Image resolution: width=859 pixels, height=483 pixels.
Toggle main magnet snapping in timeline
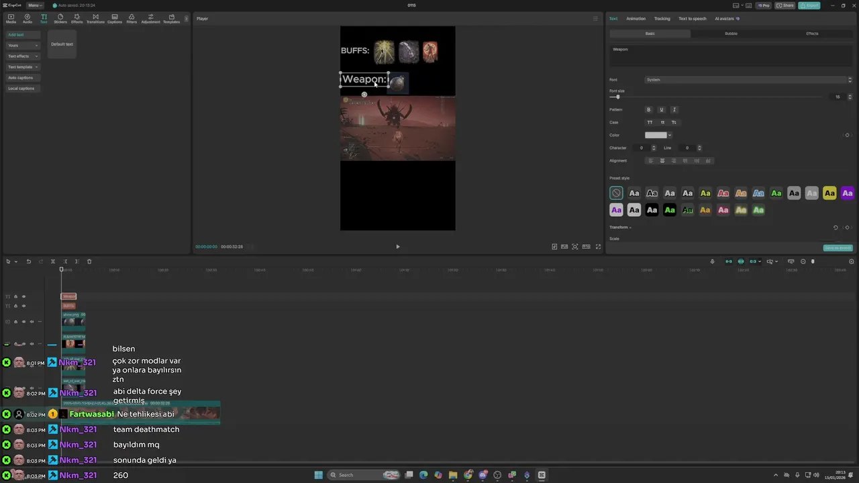click(x=729, y=262)
